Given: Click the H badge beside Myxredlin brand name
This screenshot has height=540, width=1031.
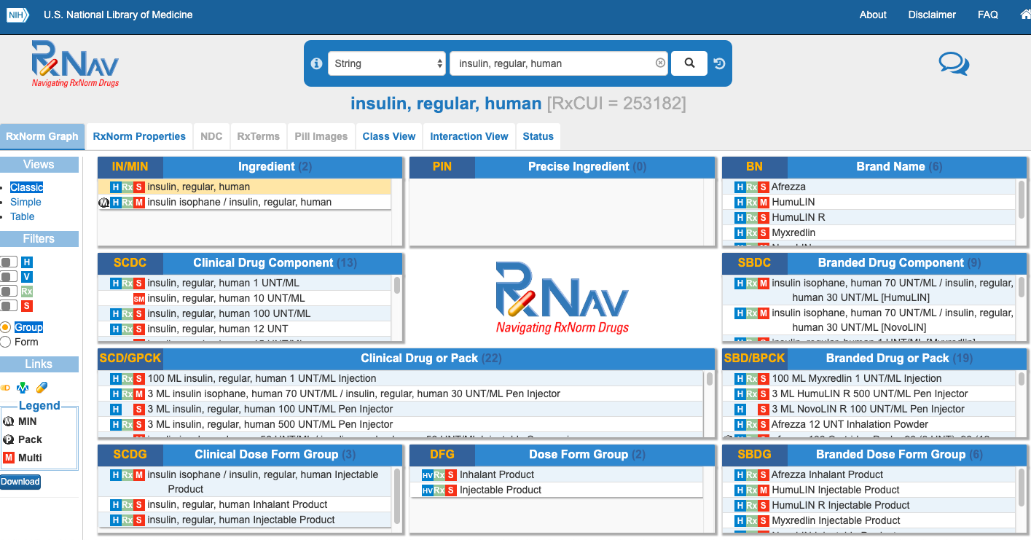Looking at the screenshot, I should 740,233.
